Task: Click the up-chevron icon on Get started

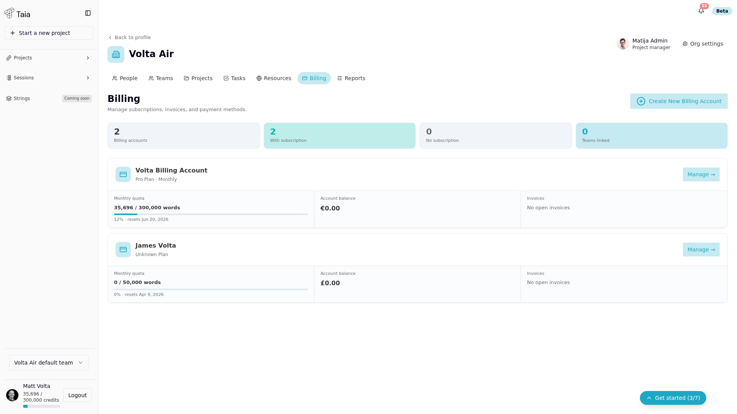Action: (649, 398)
